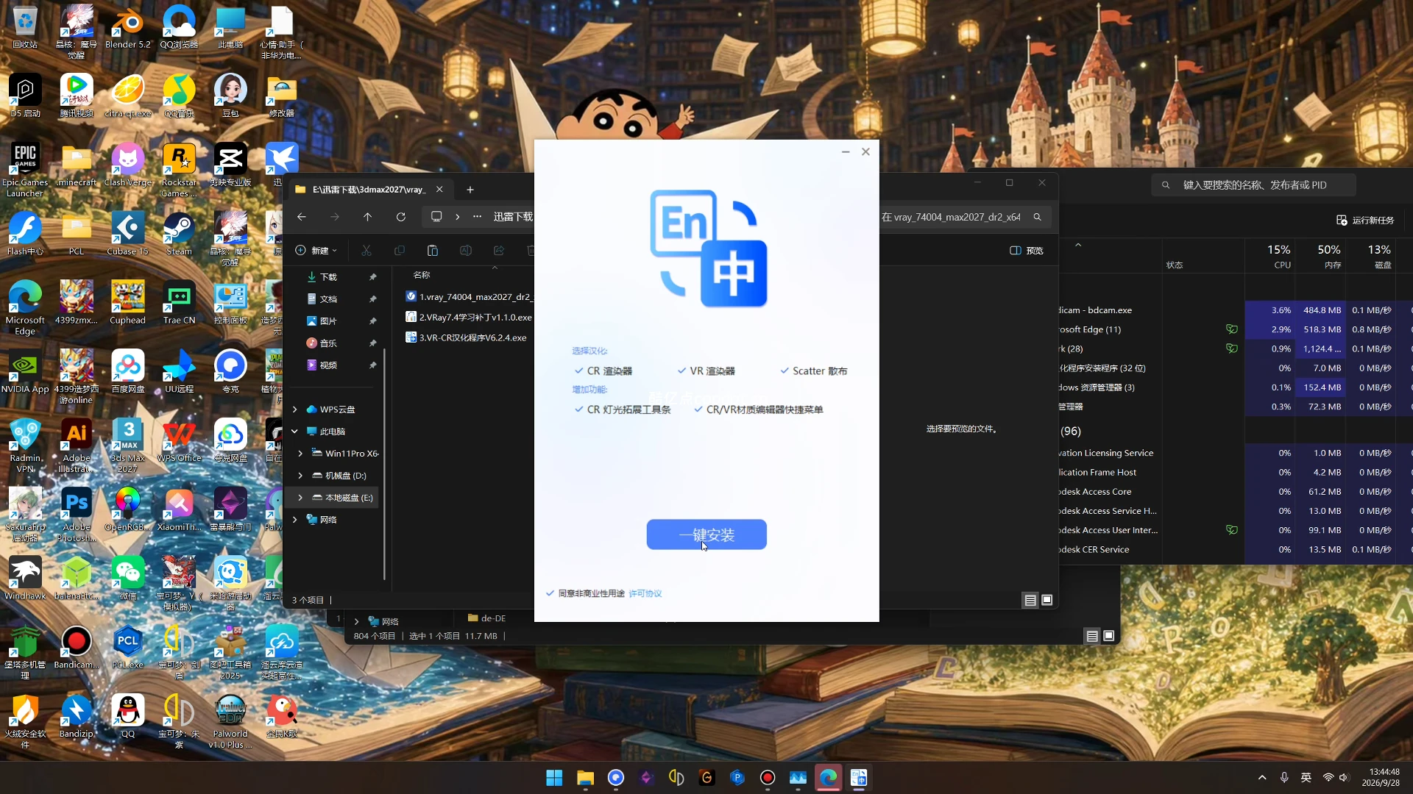Toggle the CR 渲染器 checkbox
The image size is (1413, 794).
(x=579, y=371)
